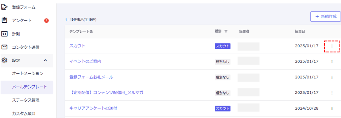The image size is (341, 118).
Task: Click the 新規作成 button
Action: (x=325, y=17)
